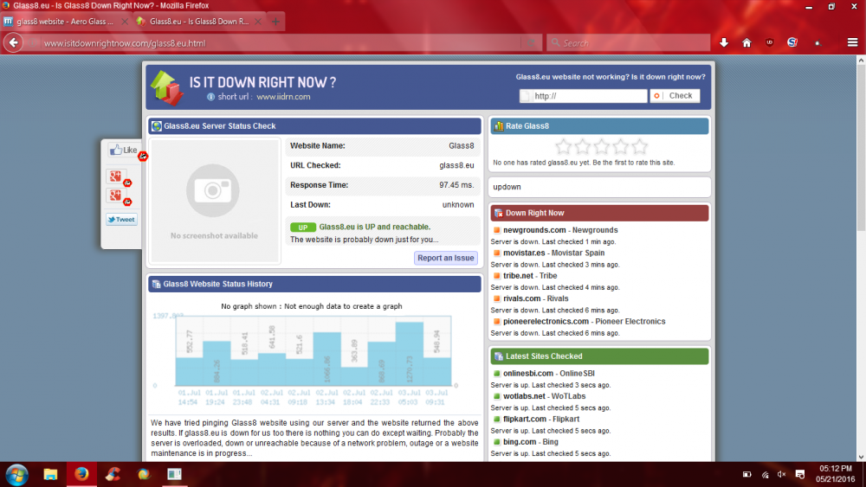Click the info icon beside short url
Screen dimensions: 866x487
(210, 97)
